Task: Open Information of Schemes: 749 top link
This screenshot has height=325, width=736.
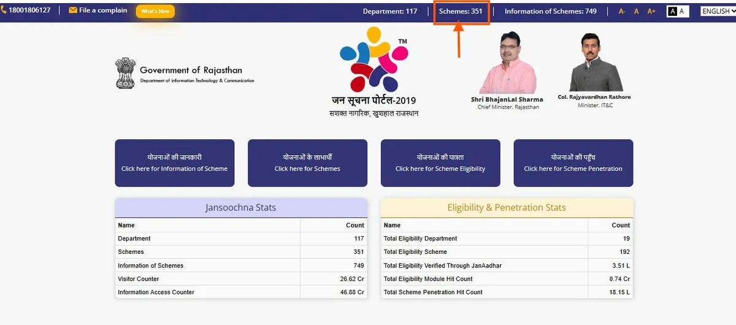Action: coord(550,12)
